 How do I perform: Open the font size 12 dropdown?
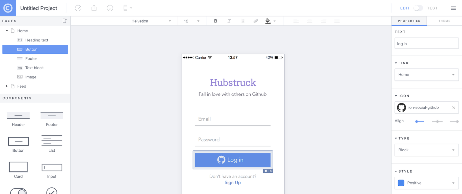point(192,21)
